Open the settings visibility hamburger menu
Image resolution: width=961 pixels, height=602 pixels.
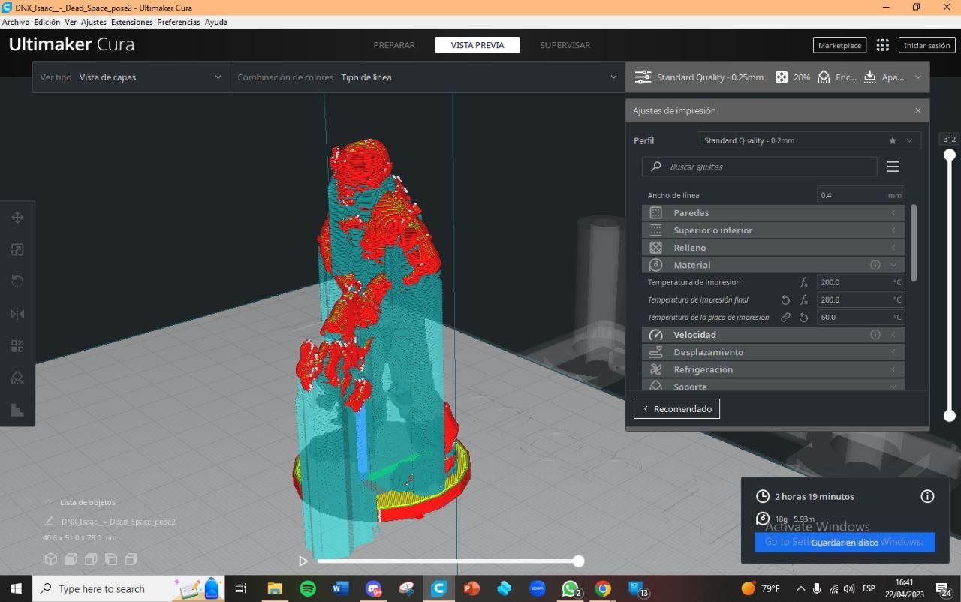(893, 167)
